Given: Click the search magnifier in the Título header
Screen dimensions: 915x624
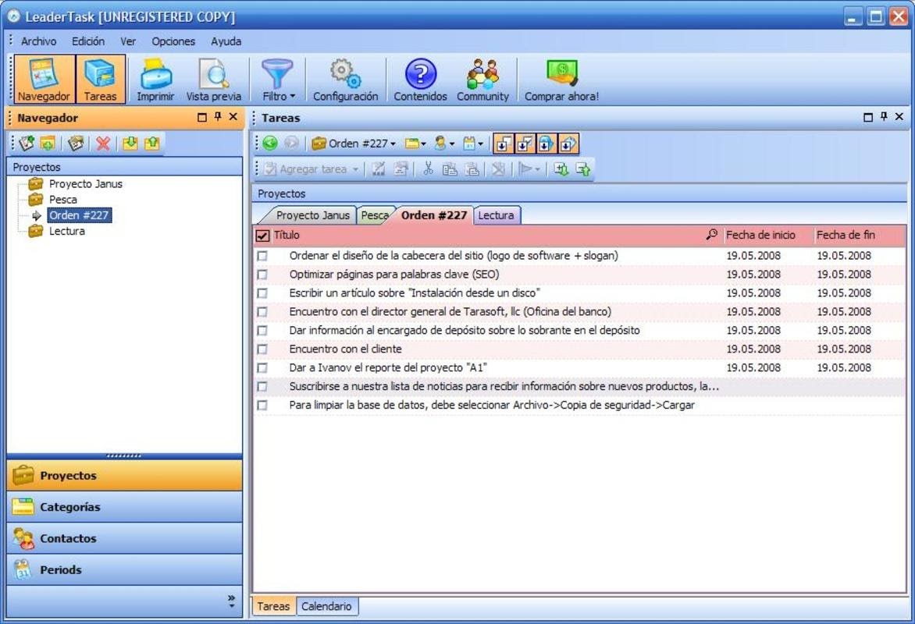Looking at the screenshot, I should (711, 235).
